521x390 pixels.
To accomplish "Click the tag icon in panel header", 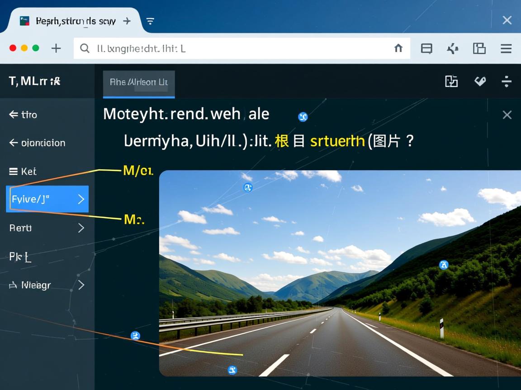I will tap(480, 81).
